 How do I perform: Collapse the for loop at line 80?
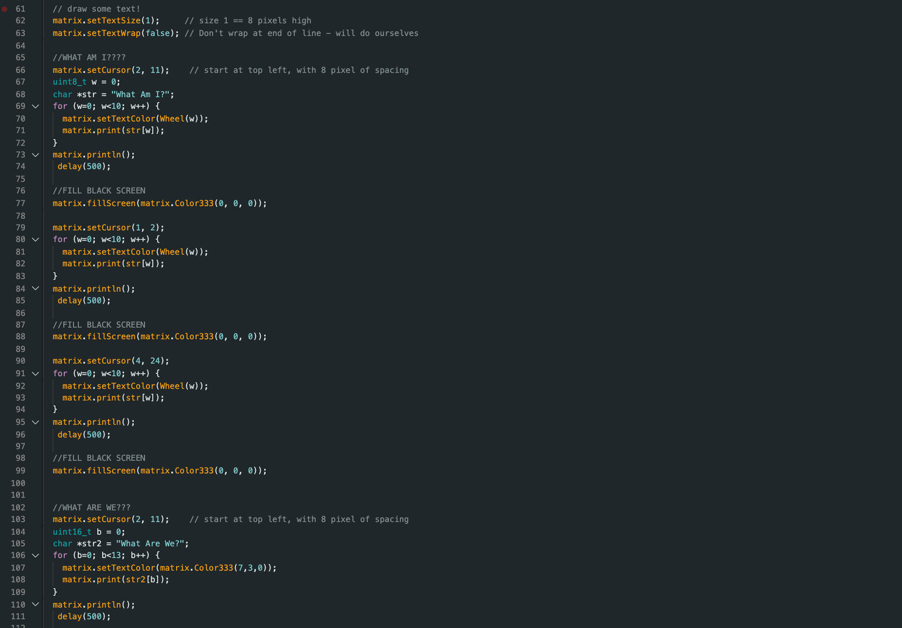click(35, 239)
